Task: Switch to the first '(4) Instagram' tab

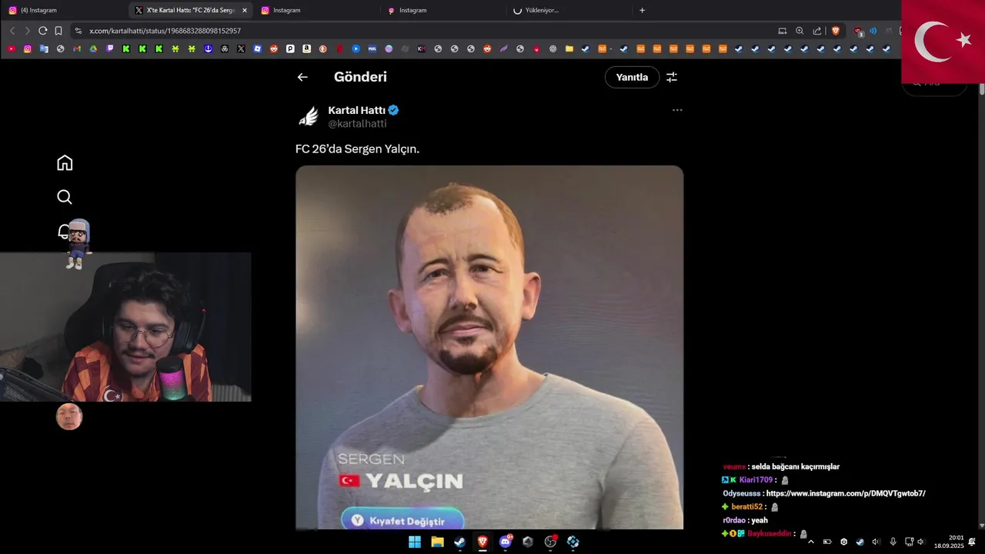Action: (x=62, y=10)
